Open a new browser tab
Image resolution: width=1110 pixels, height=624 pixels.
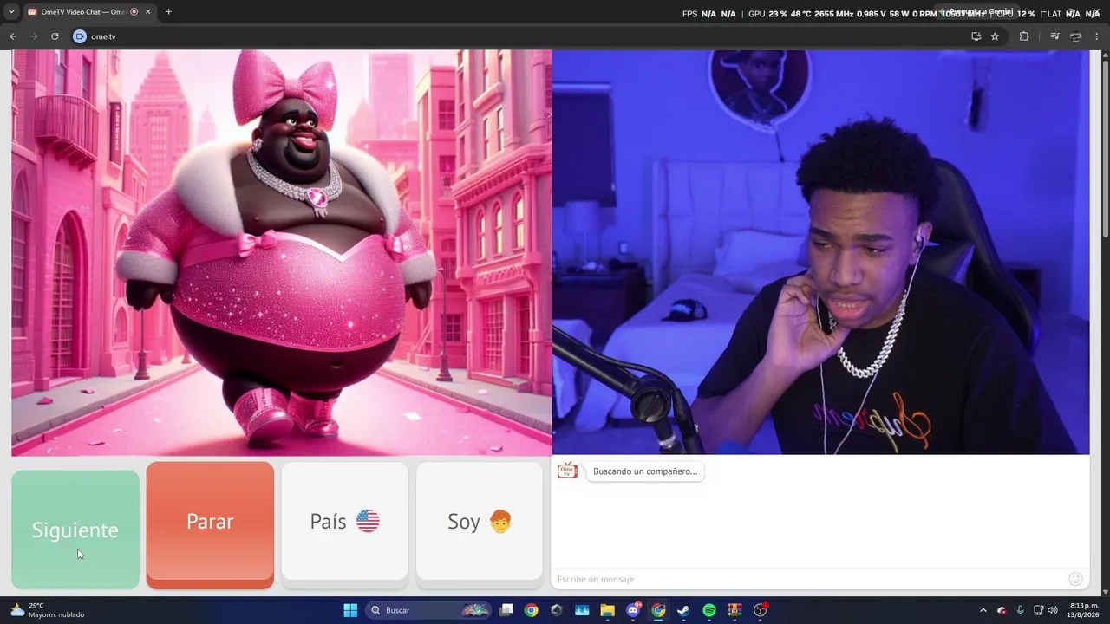[x=168, y=12]
